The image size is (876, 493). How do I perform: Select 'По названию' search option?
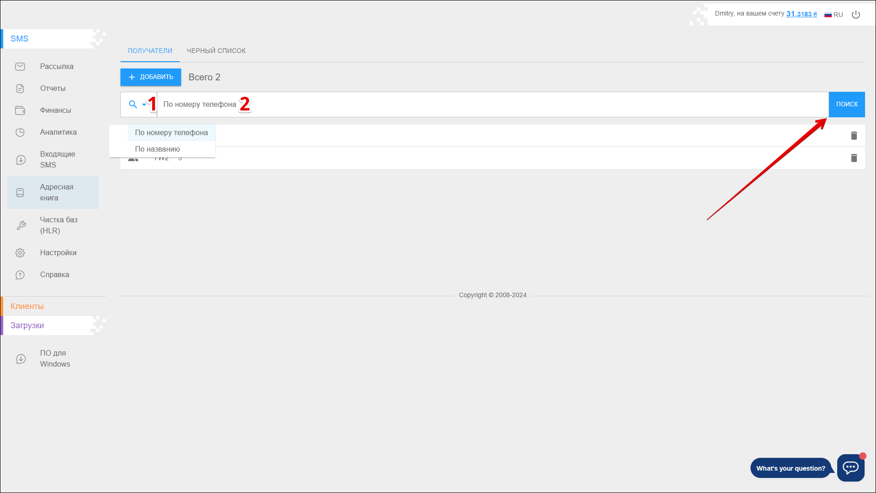[157, 149]
